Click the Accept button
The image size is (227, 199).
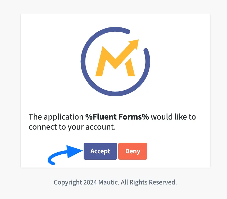coord(100,151)
